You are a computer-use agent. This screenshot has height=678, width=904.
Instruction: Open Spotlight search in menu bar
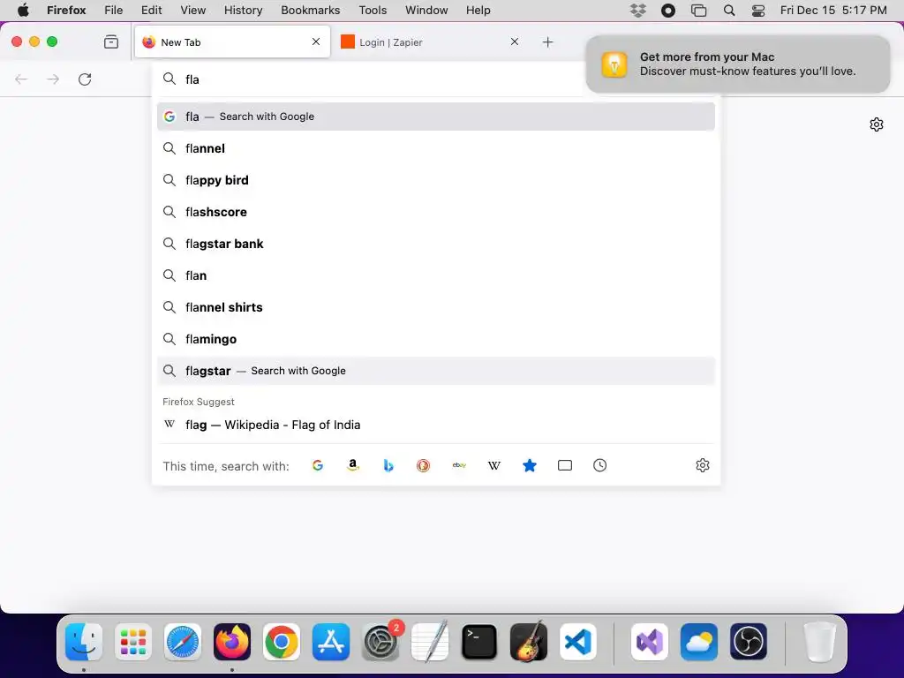pos(728,11)
